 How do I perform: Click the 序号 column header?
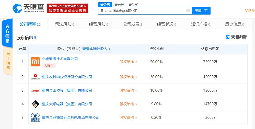[22, 49]
